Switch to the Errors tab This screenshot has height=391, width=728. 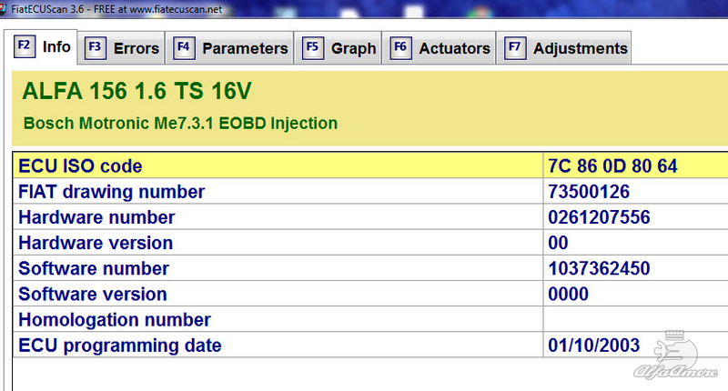121,48
